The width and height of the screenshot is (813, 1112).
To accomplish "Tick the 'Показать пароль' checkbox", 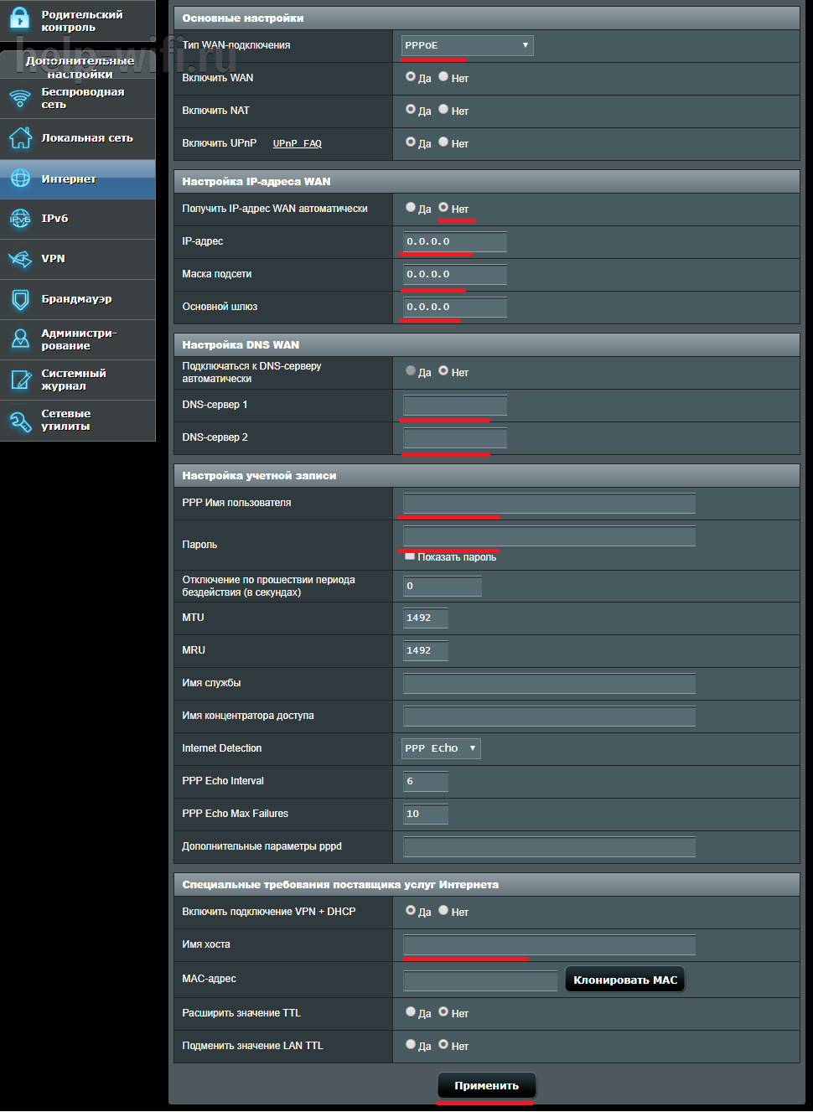I will point(410,556).
